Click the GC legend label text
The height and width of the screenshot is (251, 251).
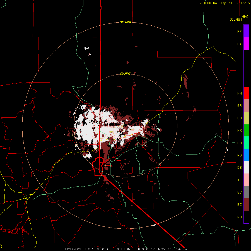pyautogui.click(x=240, y=192)
